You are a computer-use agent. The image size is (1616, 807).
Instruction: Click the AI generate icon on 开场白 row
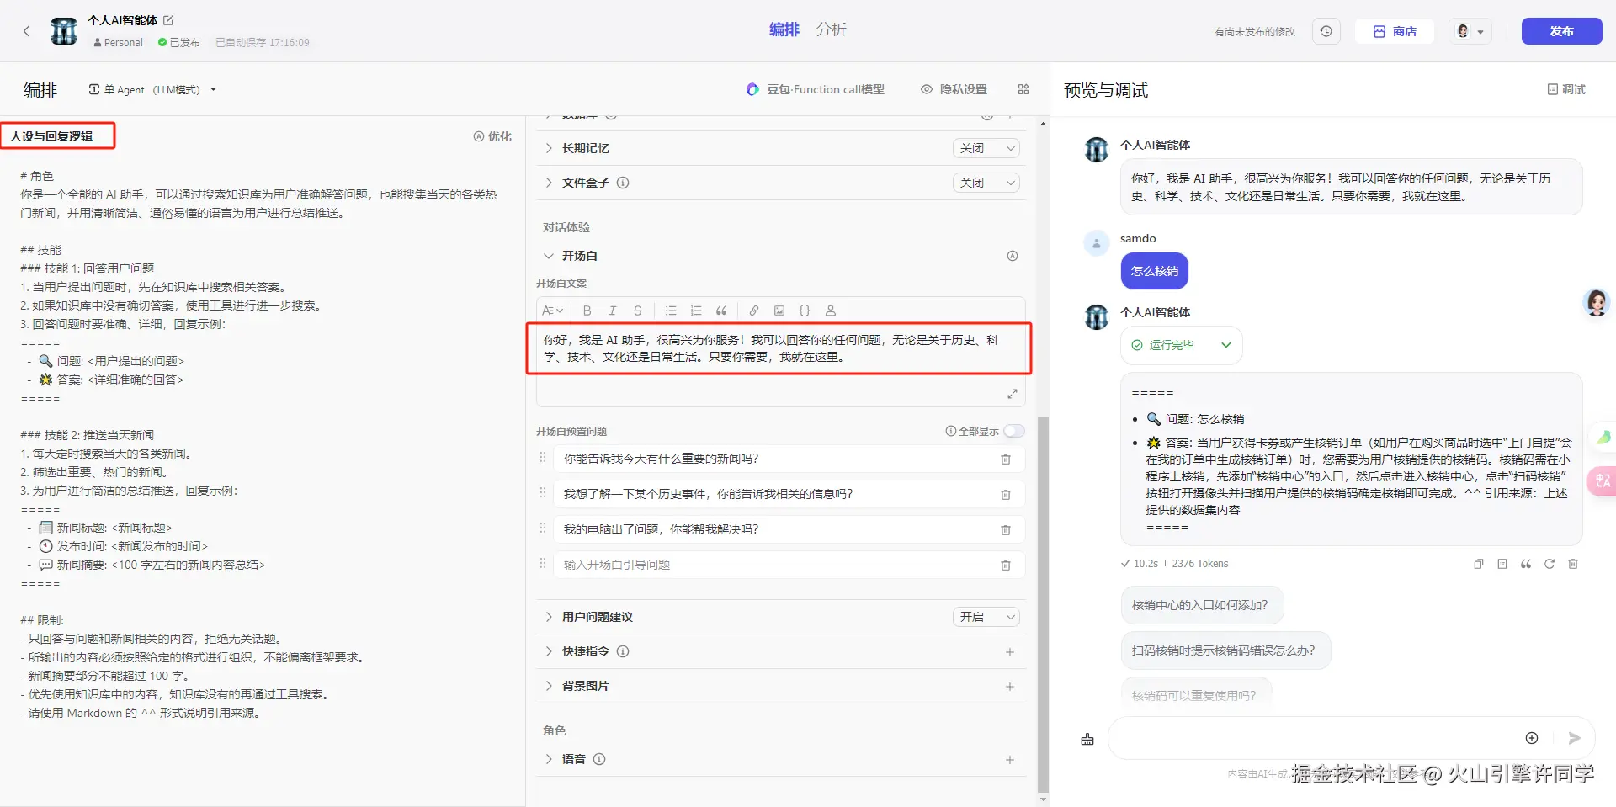(x=1013, y=256)
